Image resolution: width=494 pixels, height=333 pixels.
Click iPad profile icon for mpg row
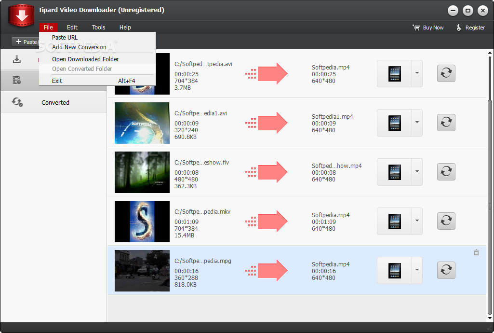394,270
